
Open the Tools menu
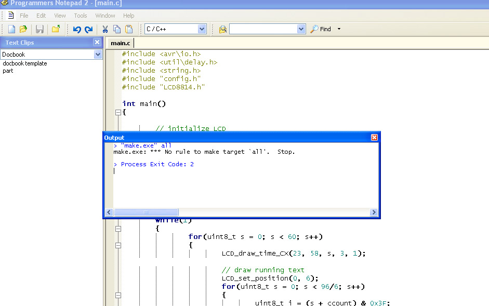[x=81, y=16]
